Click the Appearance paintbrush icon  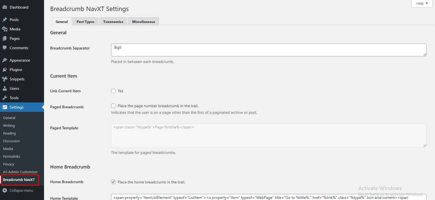coord(5,60)
